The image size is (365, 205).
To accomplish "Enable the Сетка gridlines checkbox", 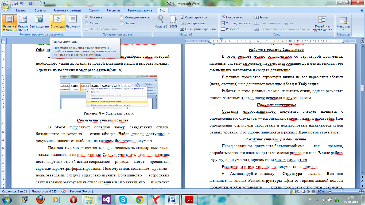I will 87,23.
